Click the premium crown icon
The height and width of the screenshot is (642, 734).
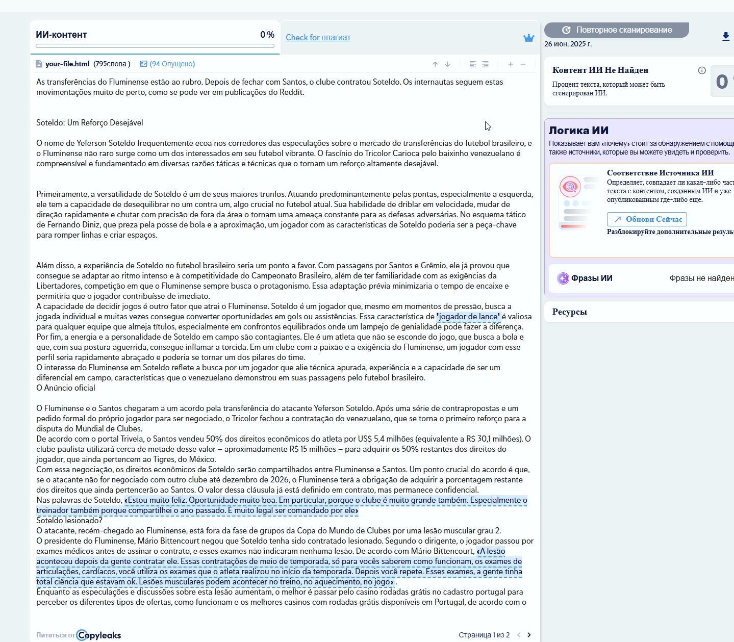[529, 37]
